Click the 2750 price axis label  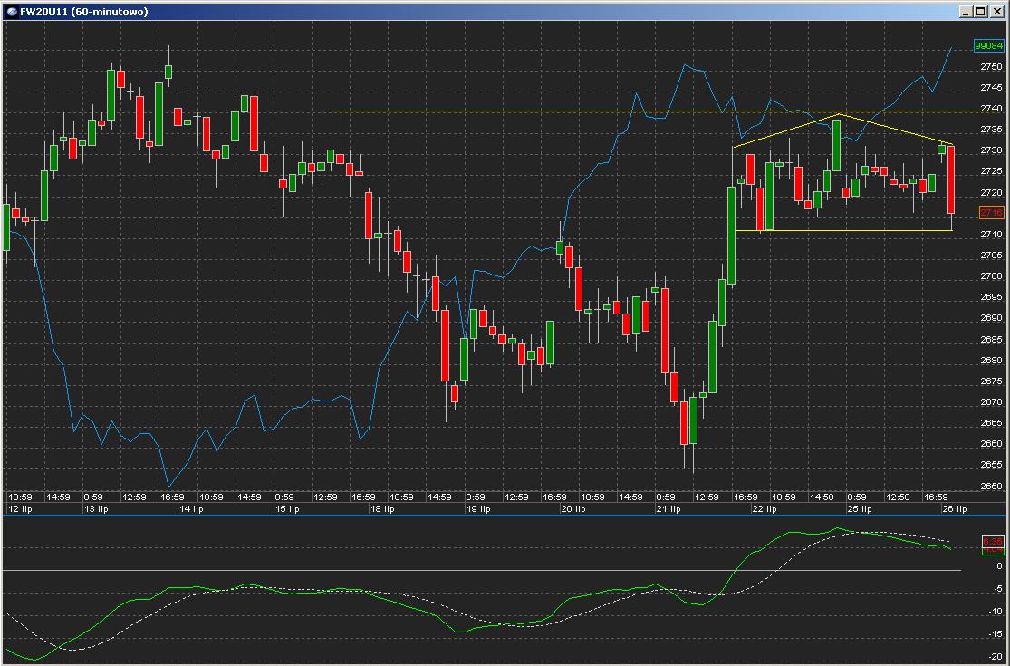click(991, 67)
